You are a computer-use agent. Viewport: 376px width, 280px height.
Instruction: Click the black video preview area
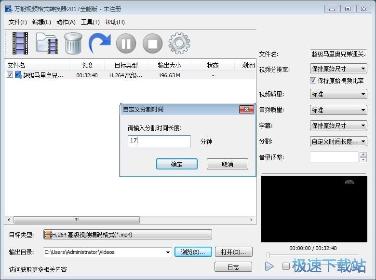[314, 209]
